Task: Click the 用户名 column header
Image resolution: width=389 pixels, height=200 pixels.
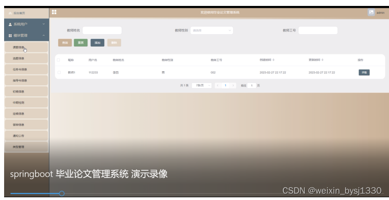Action: pos(93,60)
